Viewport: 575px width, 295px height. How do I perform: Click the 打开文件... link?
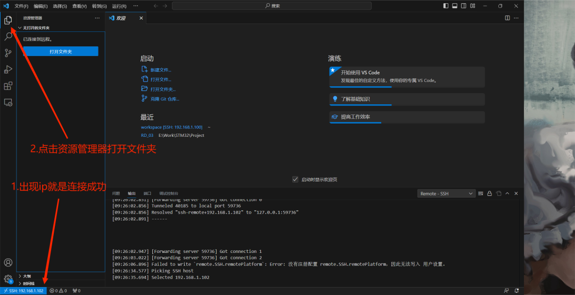pyautogui.click(x=161, y=79)
